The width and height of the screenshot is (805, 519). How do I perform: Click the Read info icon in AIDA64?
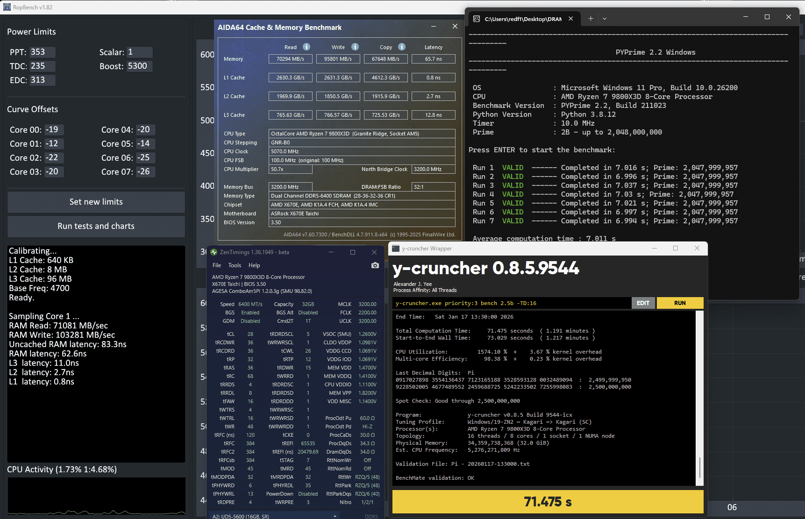pos(306,47)
